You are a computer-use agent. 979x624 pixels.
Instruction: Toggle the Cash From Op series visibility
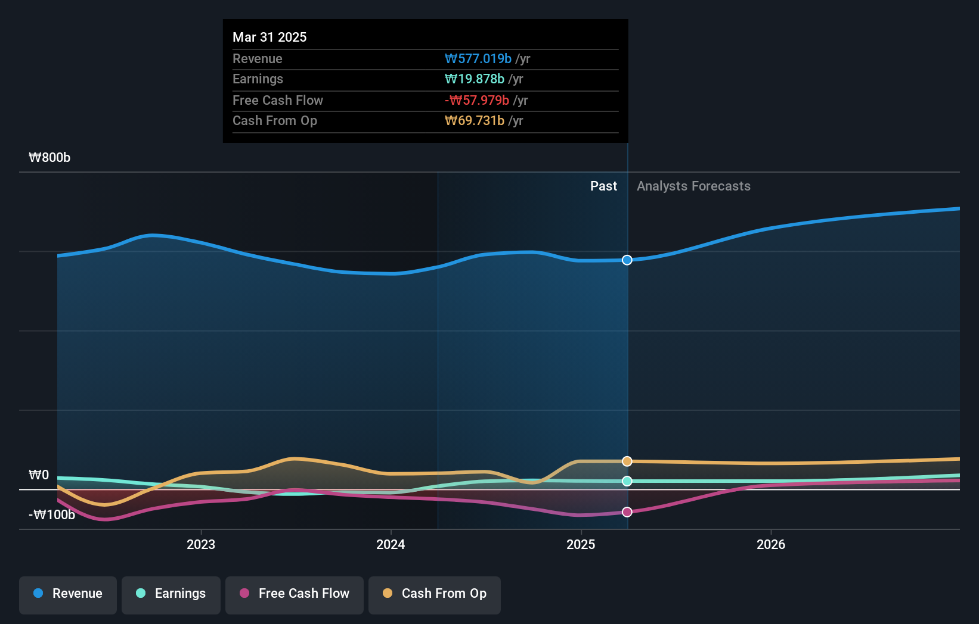coord(434,594)
